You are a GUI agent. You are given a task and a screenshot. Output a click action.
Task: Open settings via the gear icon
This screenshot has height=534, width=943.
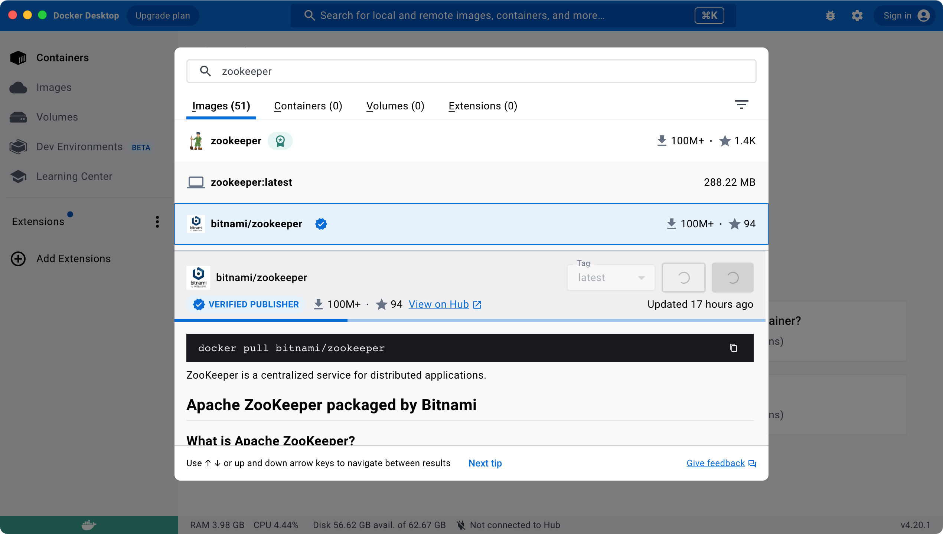pyautogui.click(x=857, y=16)
